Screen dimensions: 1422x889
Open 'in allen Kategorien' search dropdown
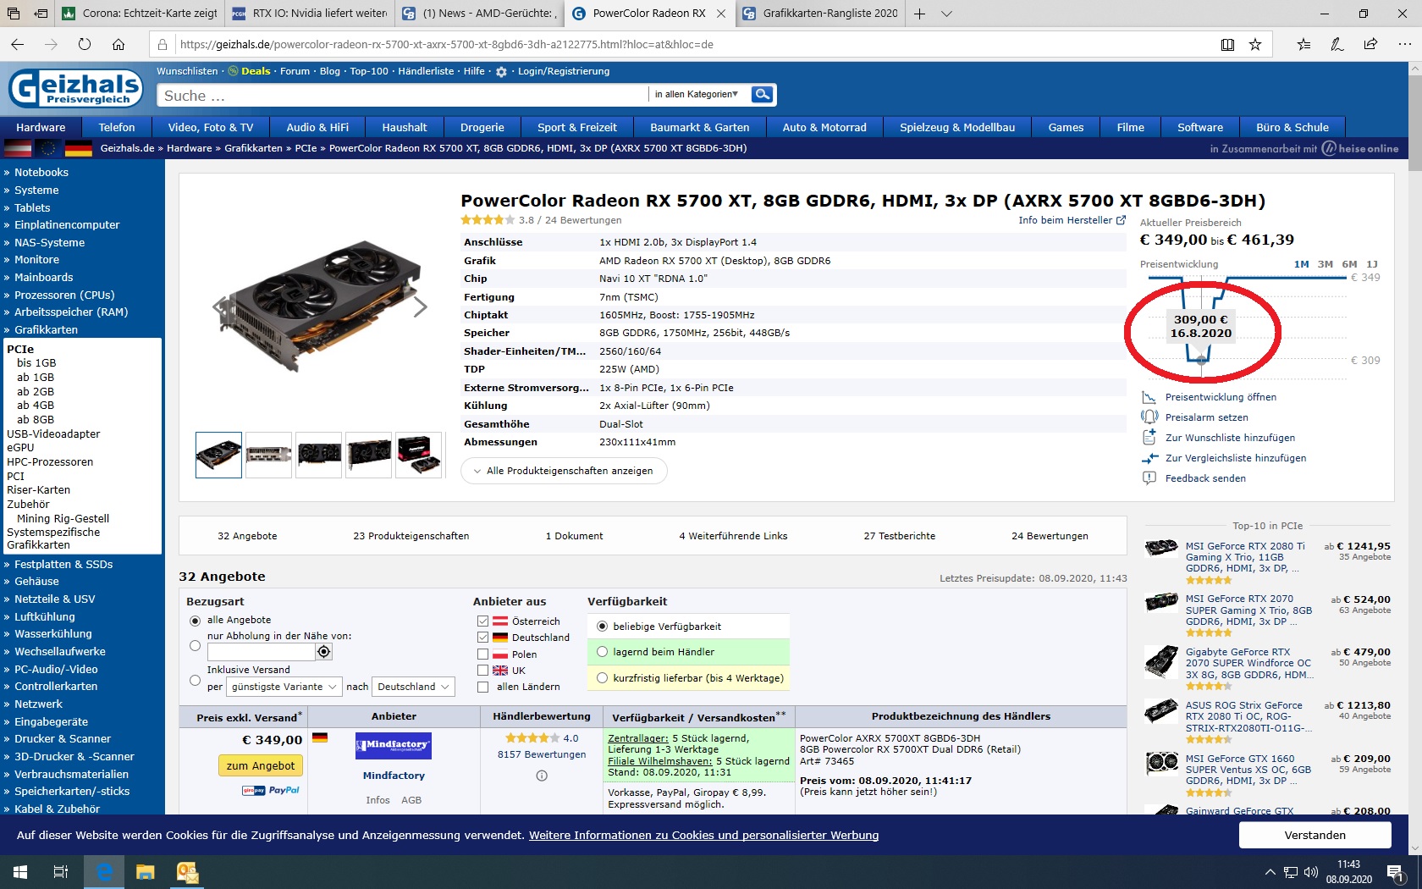(698, 94)
